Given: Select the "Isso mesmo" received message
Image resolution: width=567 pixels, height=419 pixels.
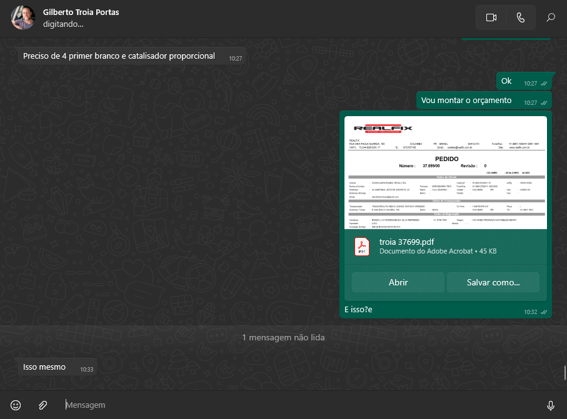Looking at the screenshot, I should pos(44,367).
